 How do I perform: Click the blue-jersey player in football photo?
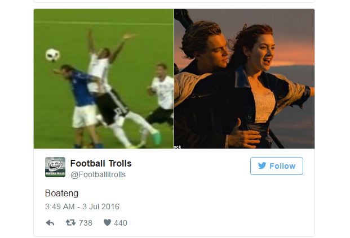point(83,96)
